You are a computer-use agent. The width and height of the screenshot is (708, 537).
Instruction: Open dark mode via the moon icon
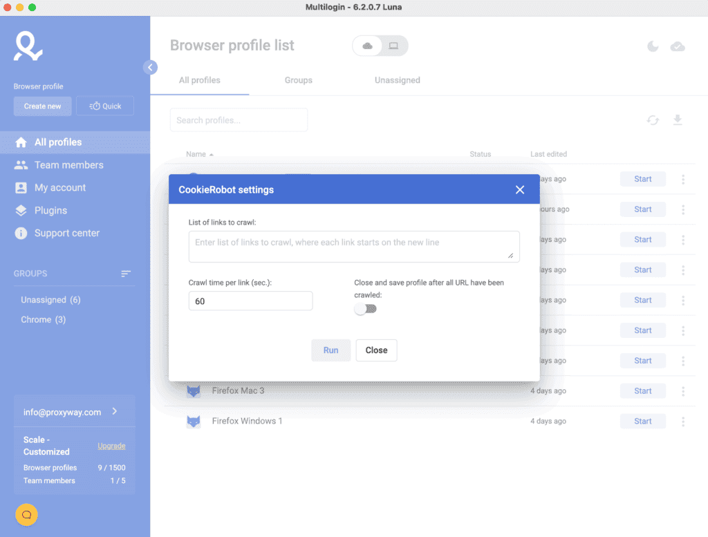click(653, 46)
